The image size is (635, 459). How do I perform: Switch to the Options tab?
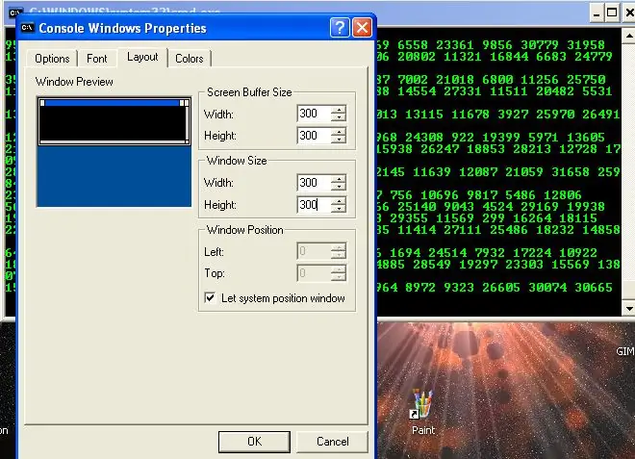[x=52, y=59]
